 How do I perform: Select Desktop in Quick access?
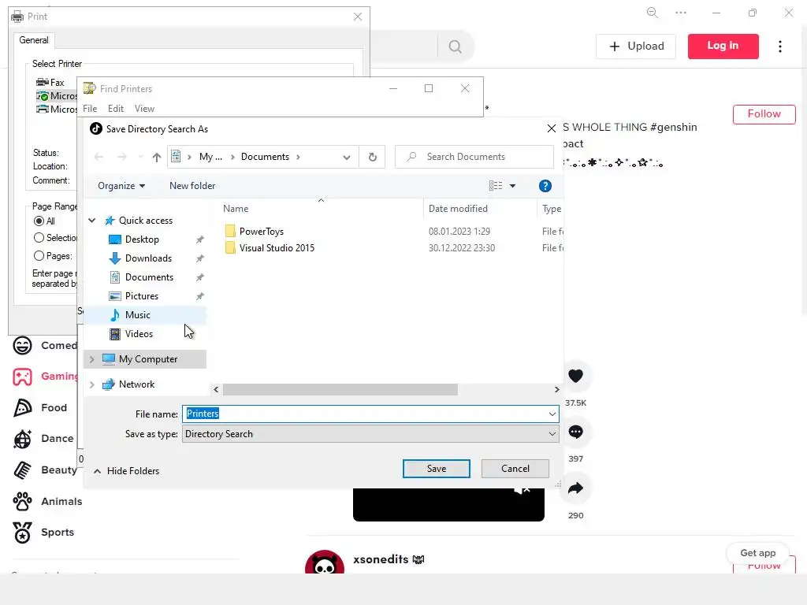(x=142, y=239)
